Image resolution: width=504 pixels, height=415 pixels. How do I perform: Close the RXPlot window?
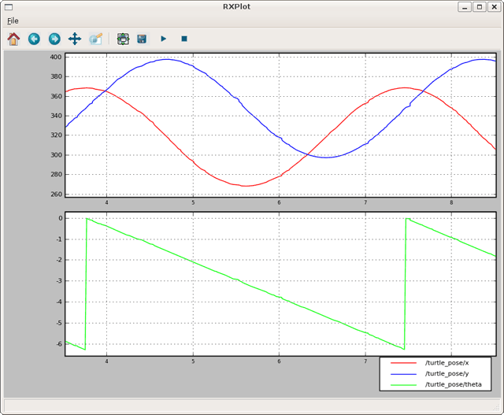[493, 6]
